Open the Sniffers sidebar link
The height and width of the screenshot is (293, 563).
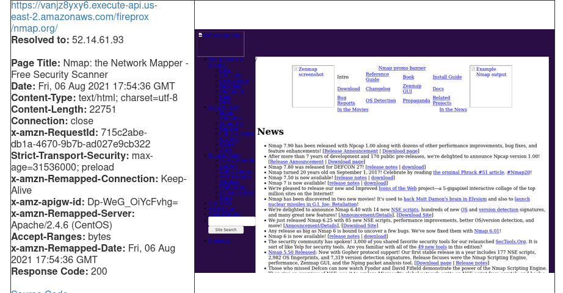(x=228, y=166)
